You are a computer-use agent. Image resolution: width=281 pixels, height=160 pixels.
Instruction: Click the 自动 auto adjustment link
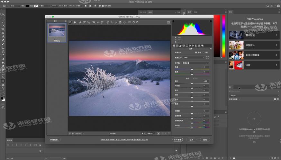[188, 78]
